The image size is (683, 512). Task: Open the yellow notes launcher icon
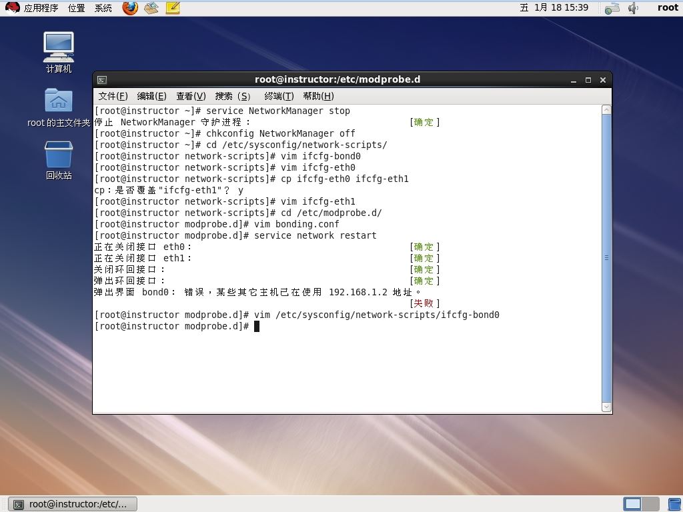[x=173, y=8]
